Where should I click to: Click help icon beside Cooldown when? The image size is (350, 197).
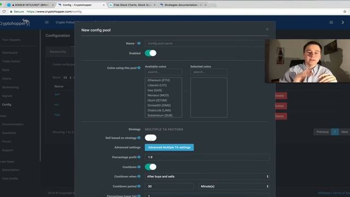tap(139, 176)
